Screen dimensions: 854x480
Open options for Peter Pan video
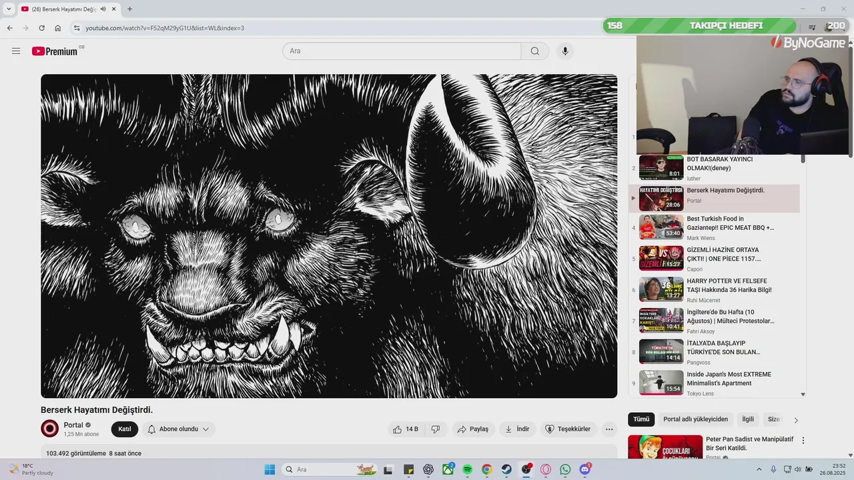pos(803,441)
